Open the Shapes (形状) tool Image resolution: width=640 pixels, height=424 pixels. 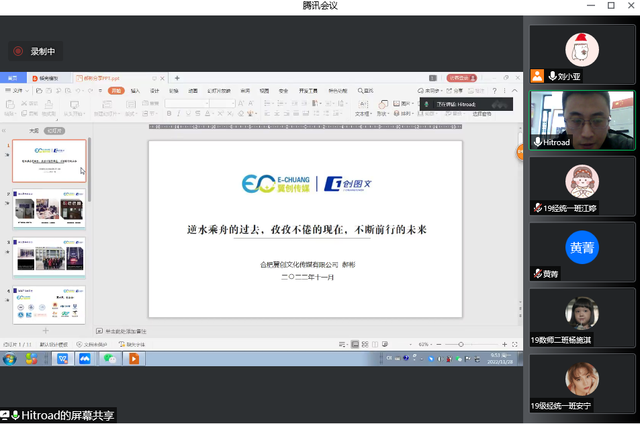tap(383, 108)
